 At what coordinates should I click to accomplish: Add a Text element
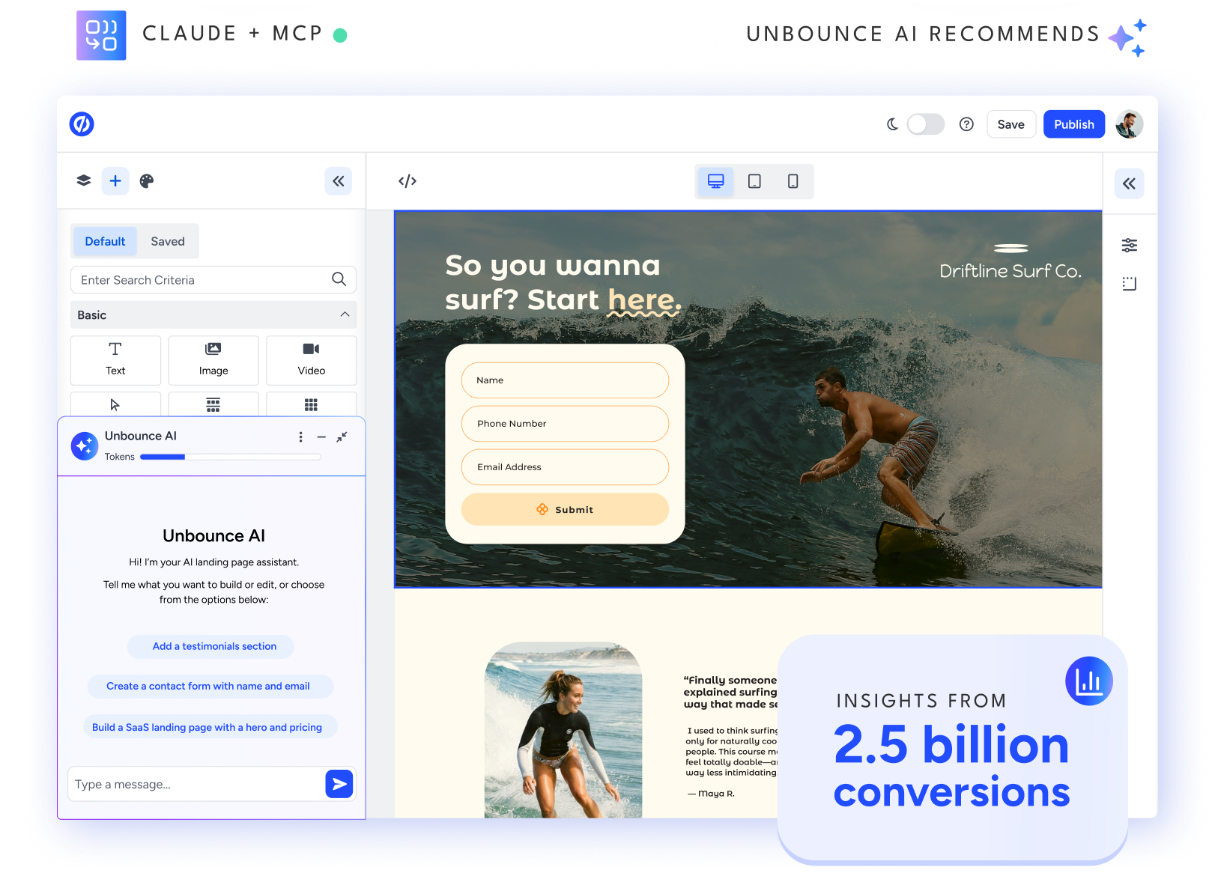click(115, 360)
